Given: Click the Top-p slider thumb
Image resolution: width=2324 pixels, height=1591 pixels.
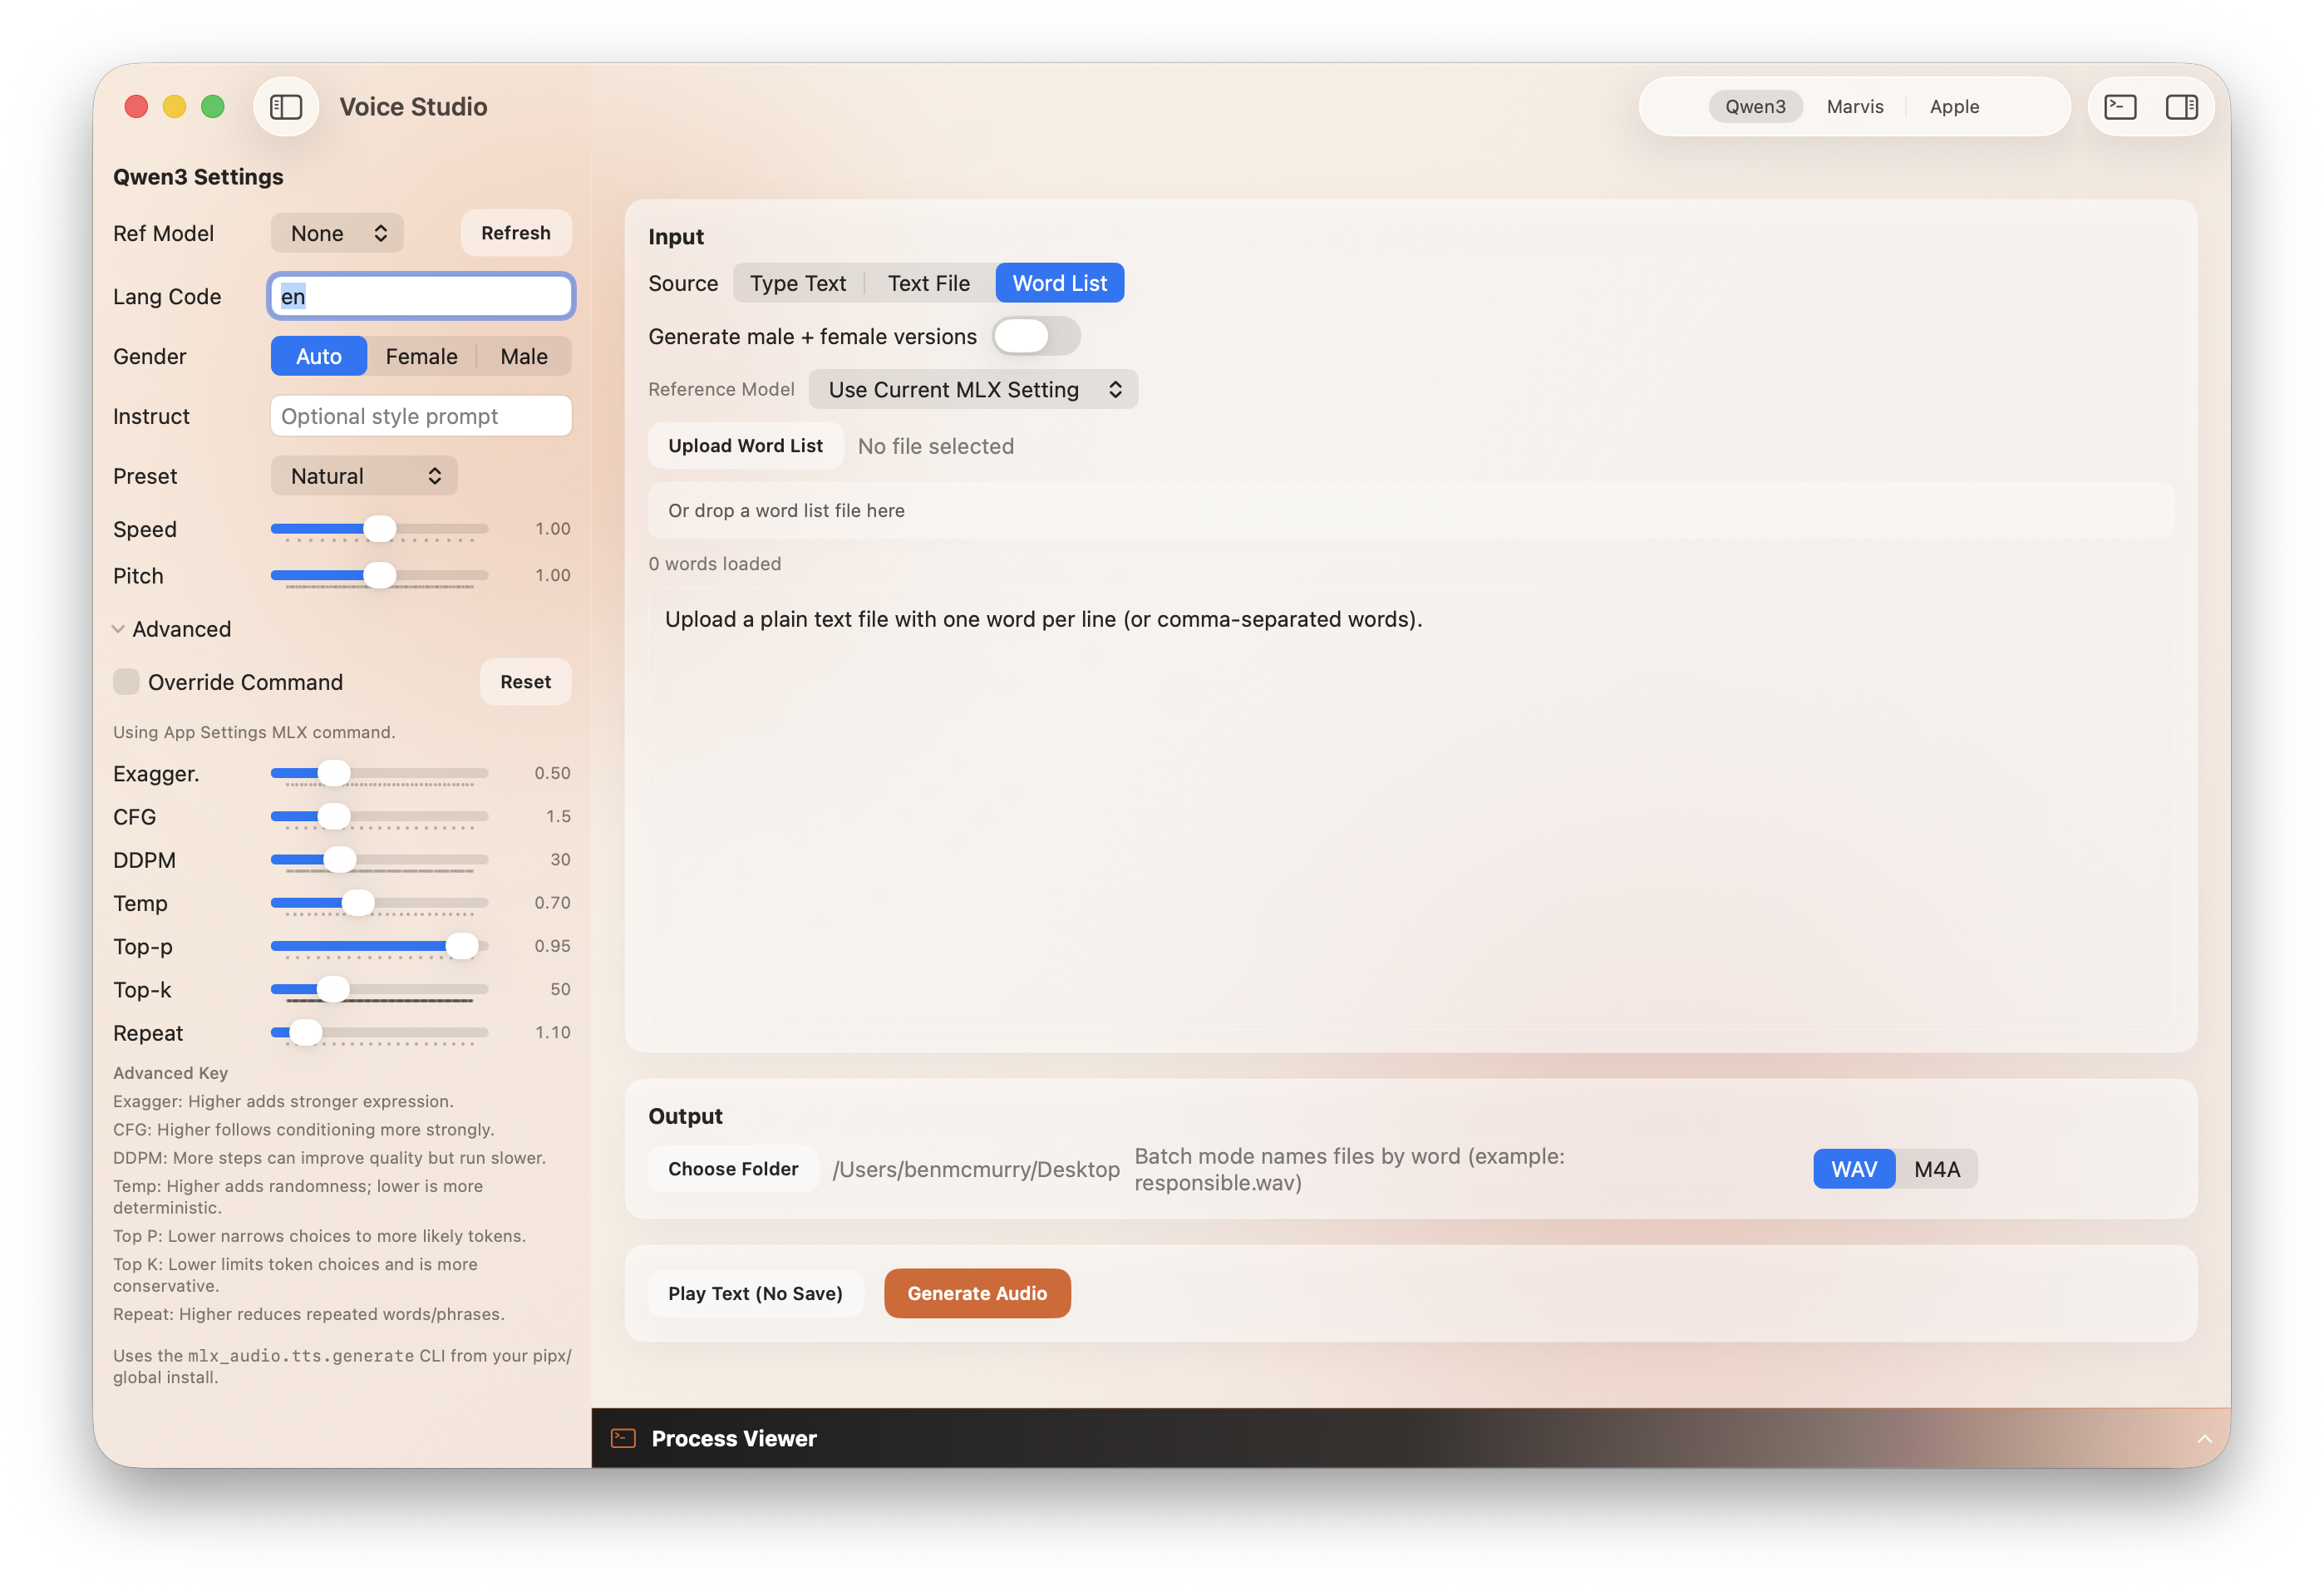Looking at the screenshot, I should 461,946.
